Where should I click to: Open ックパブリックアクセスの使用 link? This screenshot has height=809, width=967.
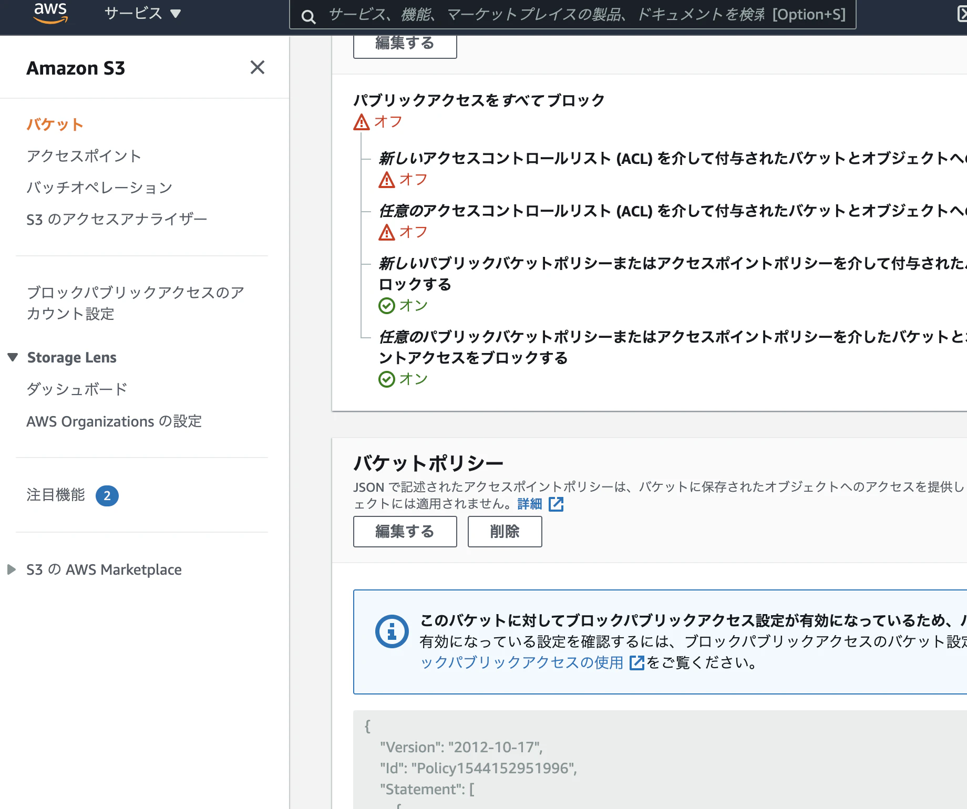pos(521,662)
